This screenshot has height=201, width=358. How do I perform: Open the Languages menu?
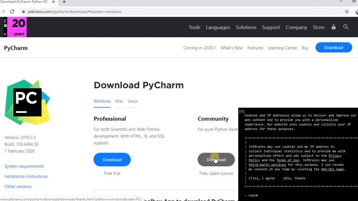218,27
